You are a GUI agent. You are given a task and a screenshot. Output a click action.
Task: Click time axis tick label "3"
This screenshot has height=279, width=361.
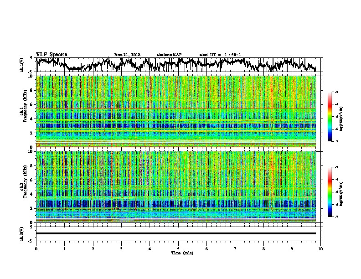[x=121, y=249]
